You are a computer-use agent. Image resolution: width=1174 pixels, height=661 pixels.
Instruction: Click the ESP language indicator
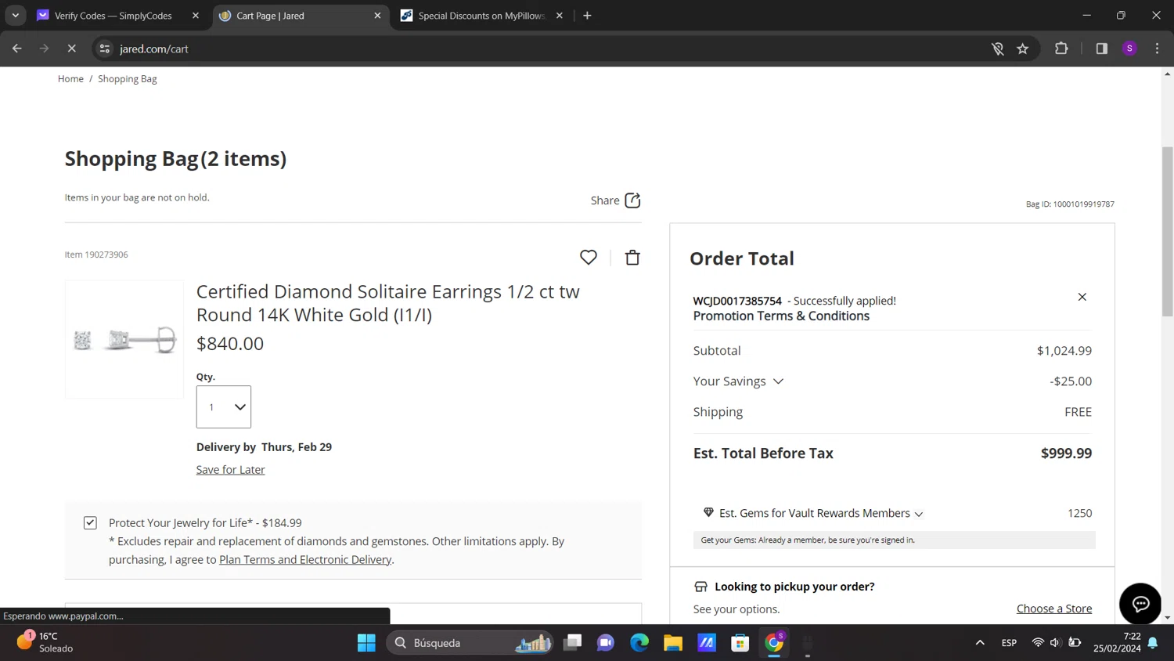coord(1009,643)
